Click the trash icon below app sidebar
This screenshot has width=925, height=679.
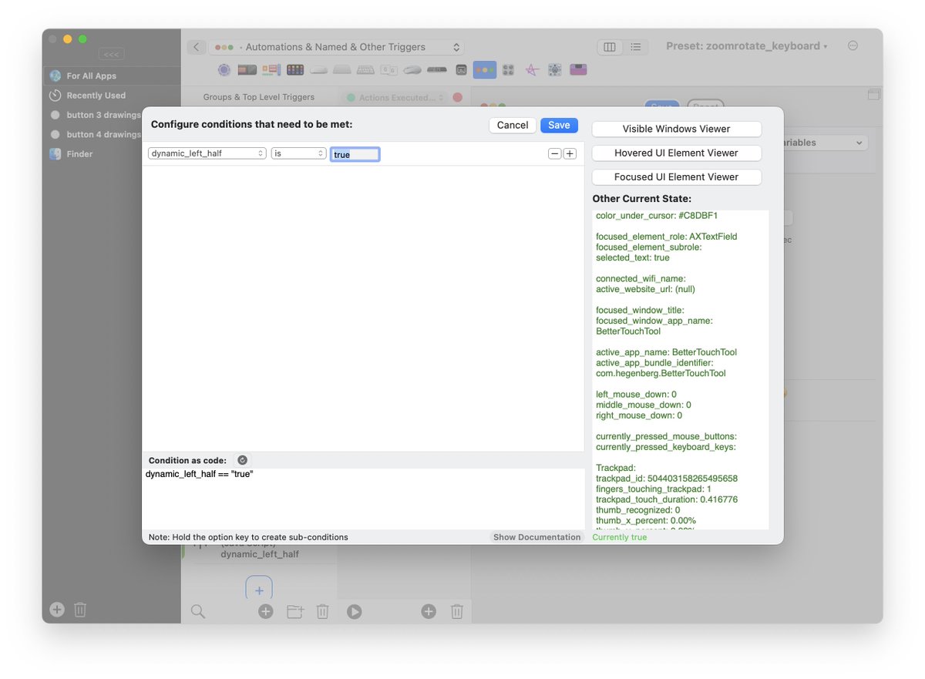pos(80,610)
